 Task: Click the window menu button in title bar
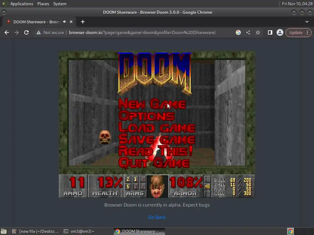(x=4, y=12)
